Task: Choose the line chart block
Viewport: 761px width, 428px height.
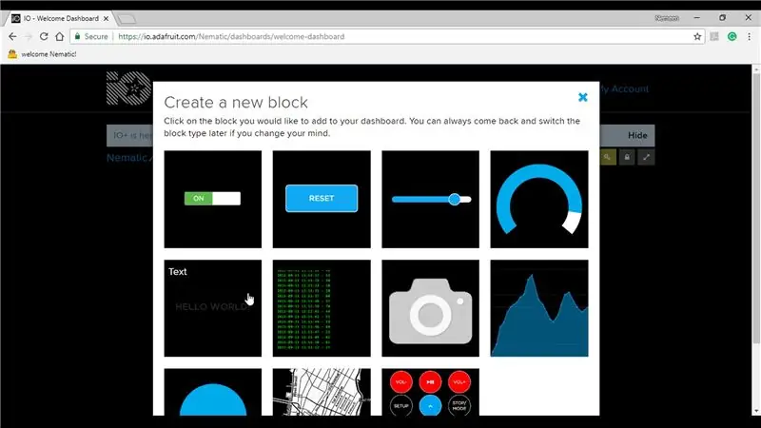Action: coord(539,308)
